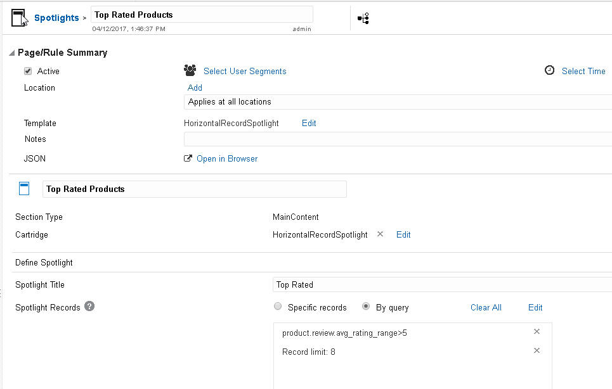
Task: Open the rule hierarchy tree icon
Action: pos(363,18)
